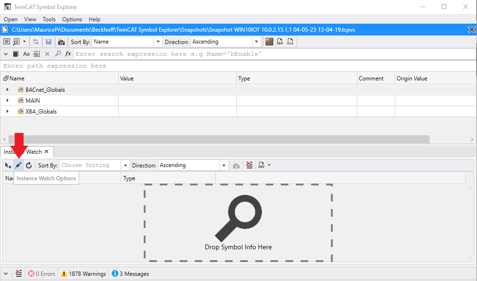
Task: Clear messages with status bar red X icon
Action: (x=18, y=273)
